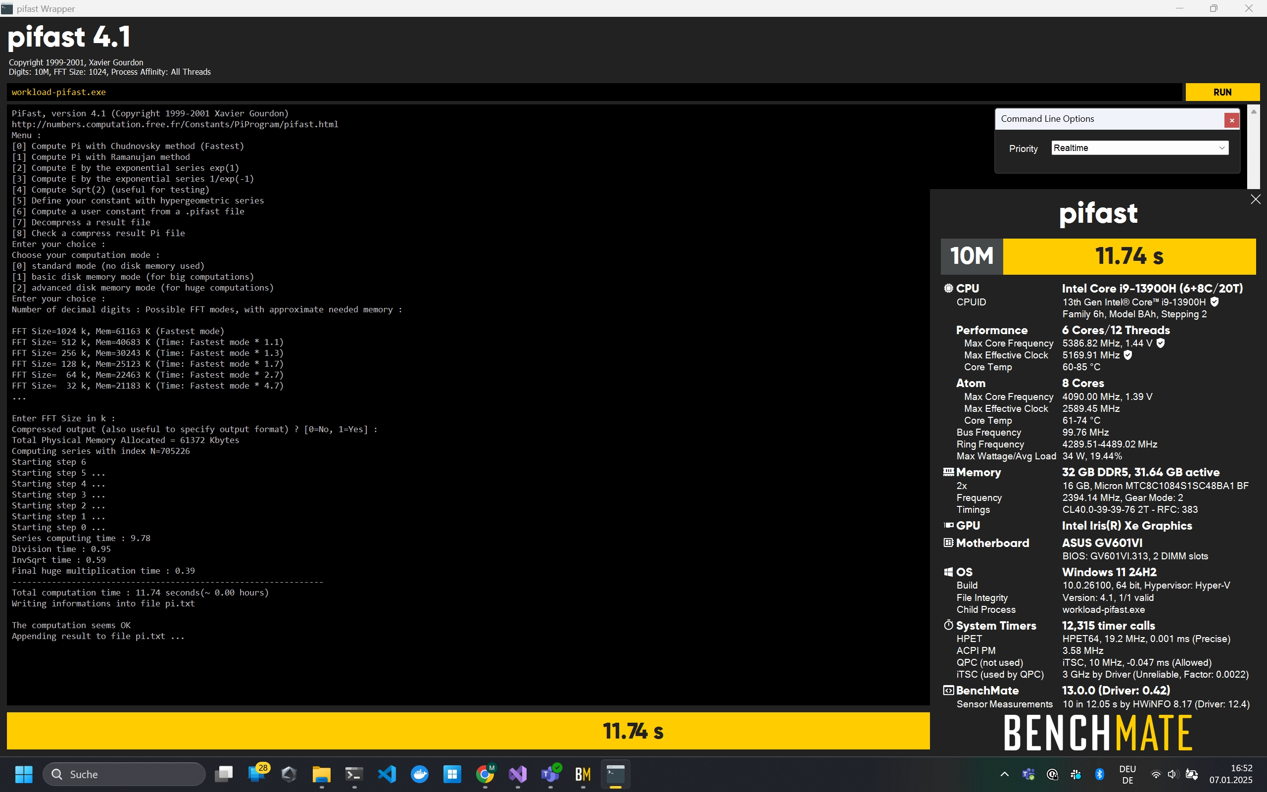This screenshot has height=792, width=1267.
Task: Close the Command Line Options panel
Action: [1231, 120]
